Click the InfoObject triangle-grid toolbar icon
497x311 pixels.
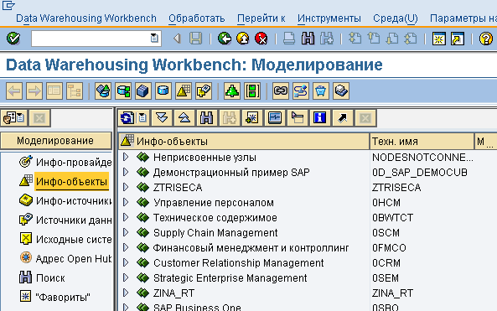[184, 91]
